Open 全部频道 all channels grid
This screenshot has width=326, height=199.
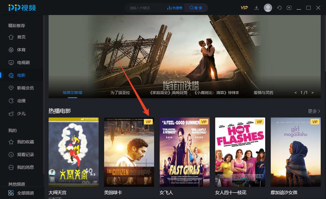pos(21,193)
